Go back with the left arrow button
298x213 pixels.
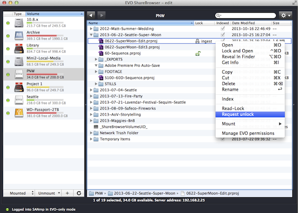[91, 15]
